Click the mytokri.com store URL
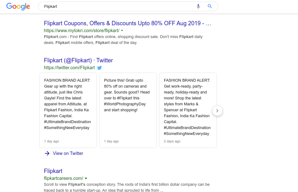The height and width of the screenshot is (192, 298). click(82, 31)
